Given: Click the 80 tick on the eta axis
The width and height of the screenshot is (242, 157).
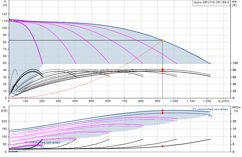Looking at the screenshot, I should coord(234,70).
